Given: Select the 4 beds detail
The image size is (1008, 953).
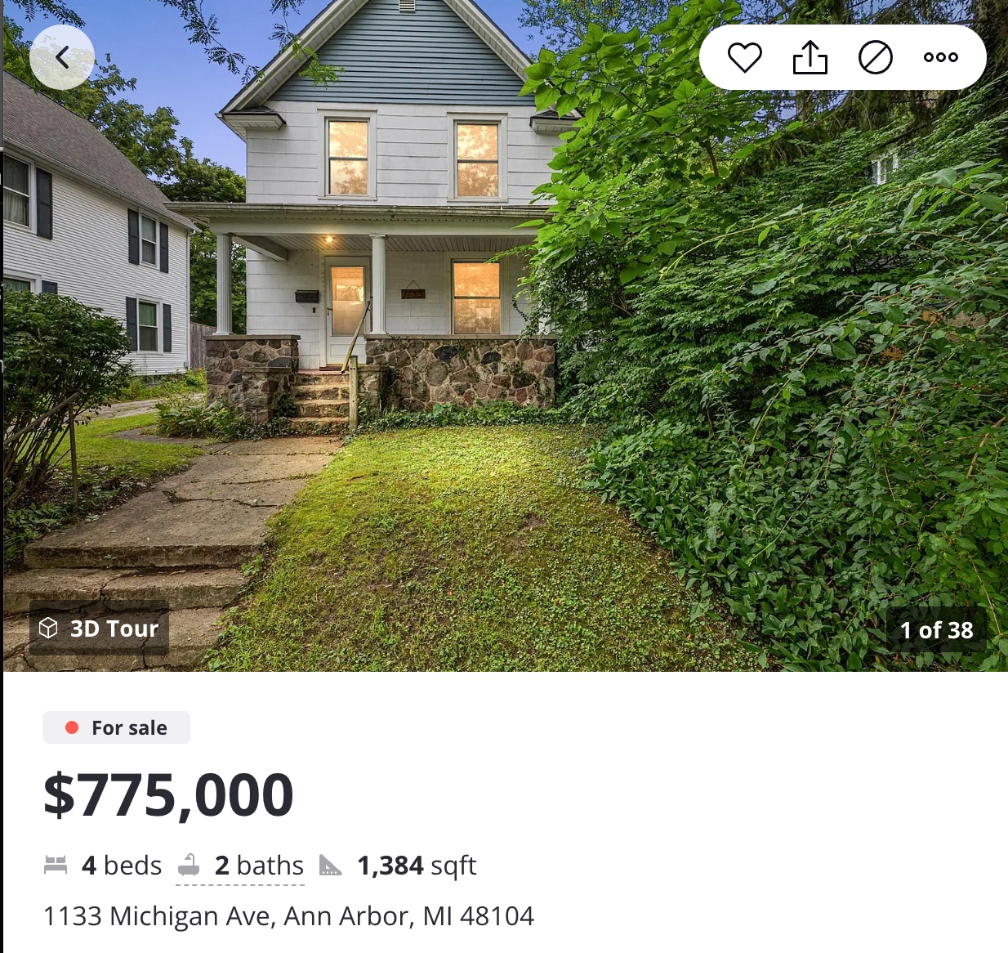Looking at the screenshot, I should pyautogui.click(x=122, y=865).
